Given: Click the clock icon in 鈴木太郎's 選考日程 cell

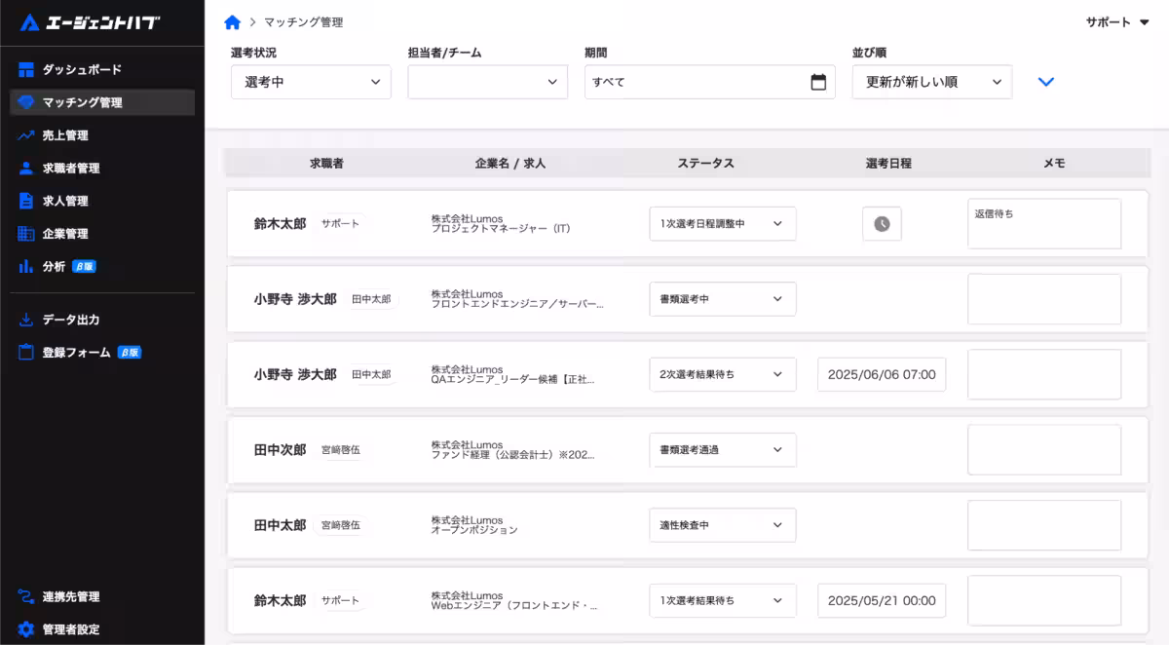Looking at the screenshot, I should [881, 223].
